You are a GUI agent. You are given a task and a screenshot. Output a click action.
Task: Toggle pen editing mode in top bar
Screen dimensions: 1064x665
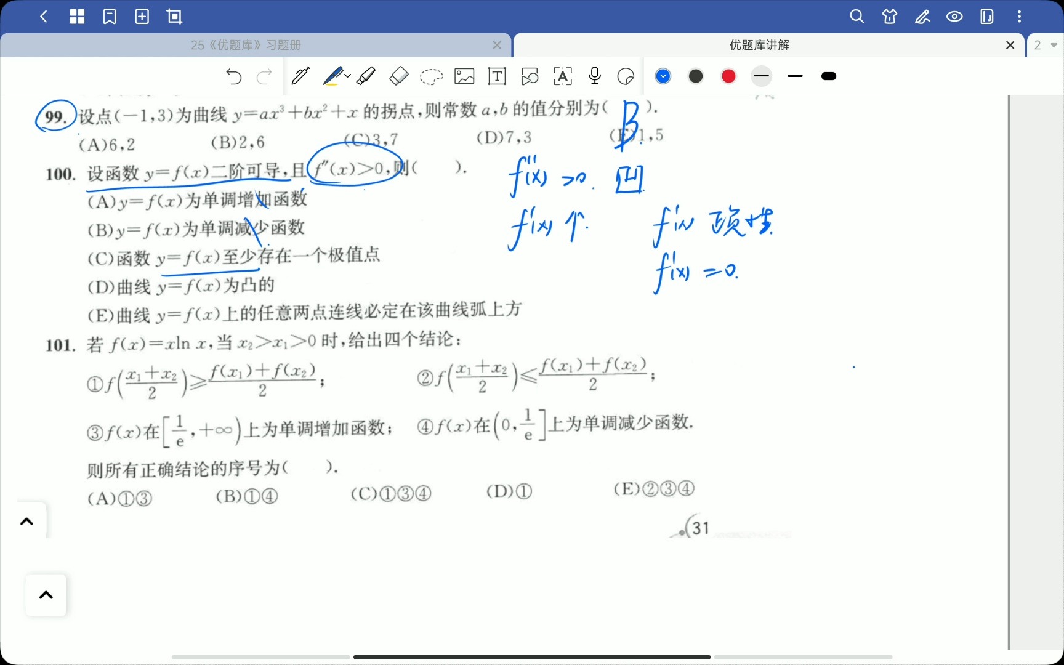[922, 17]
